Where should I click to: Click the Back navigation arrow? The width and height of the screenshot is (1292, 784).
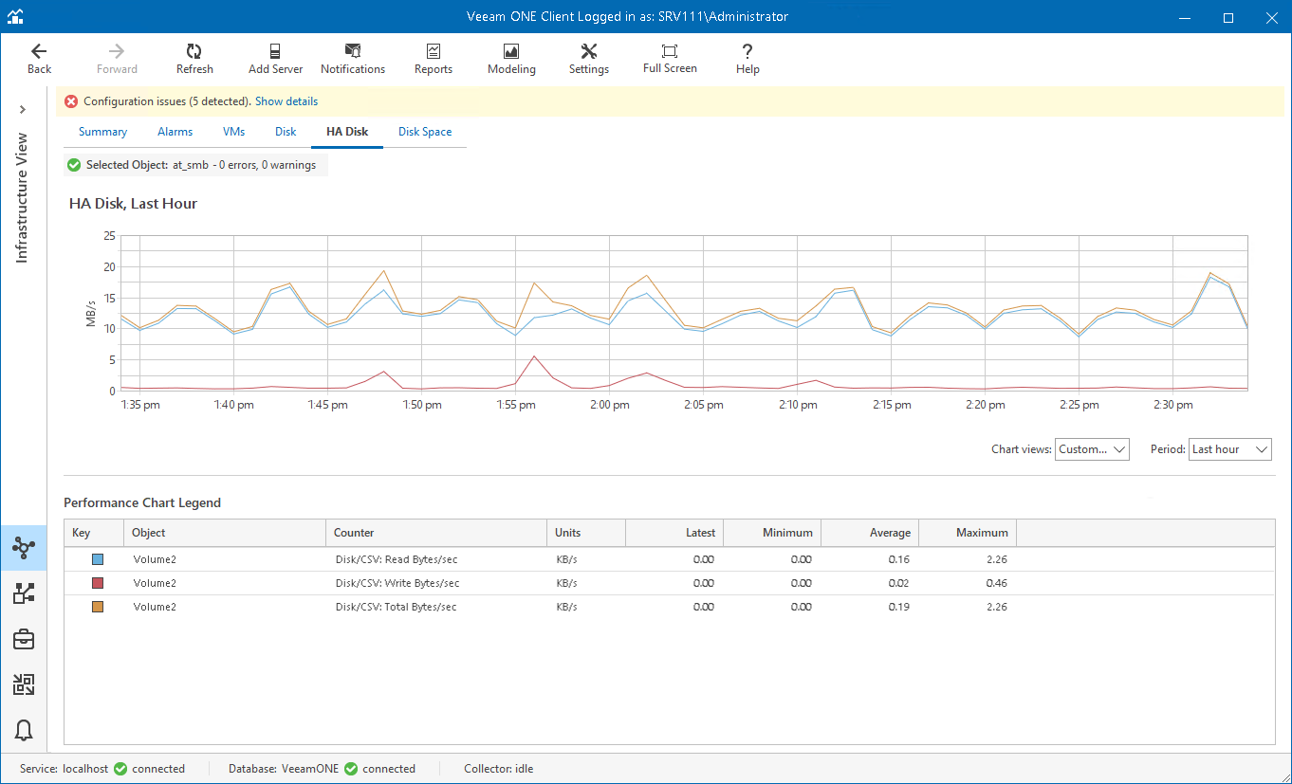point(39,59)
